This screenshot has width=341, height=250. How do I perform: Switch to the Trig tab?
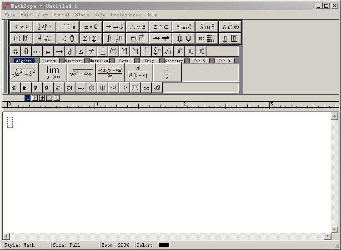tap(149, 61)
